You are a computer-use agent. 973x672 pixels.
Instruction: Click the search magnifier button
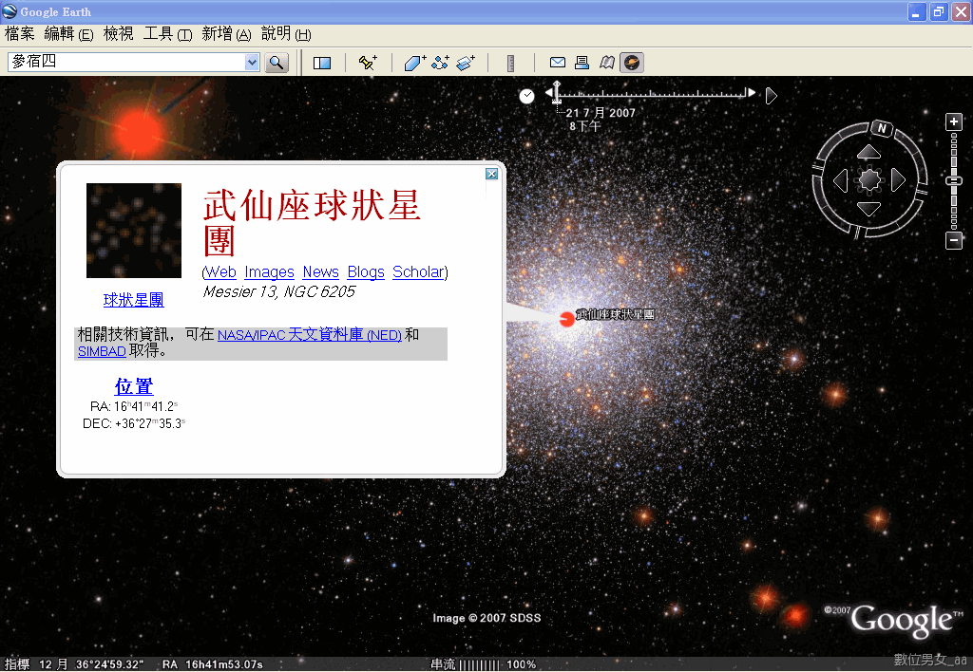point(277,62)
